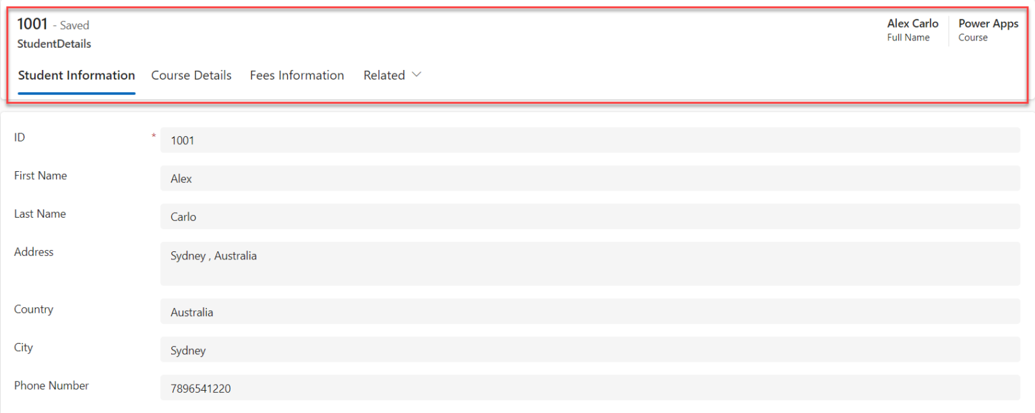The height and width of the screenshot is (413, 1035).
Task: Click the StudentDetails entity name
Action: click(54, 44)
